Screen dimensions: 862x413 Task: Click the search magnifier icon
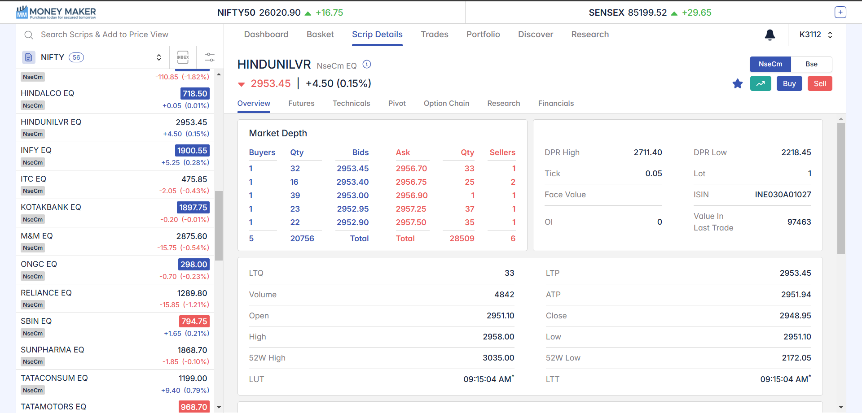click(x=29, y=35)
